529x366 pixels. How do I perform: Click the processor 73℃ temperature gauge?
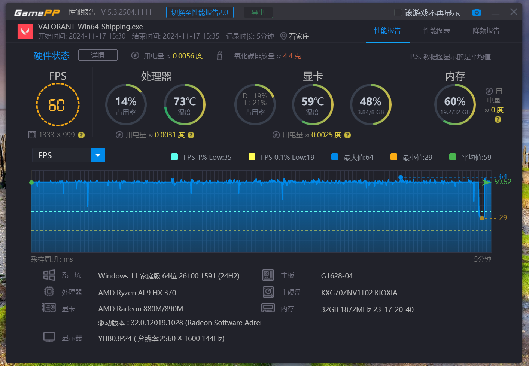point(185,104)
